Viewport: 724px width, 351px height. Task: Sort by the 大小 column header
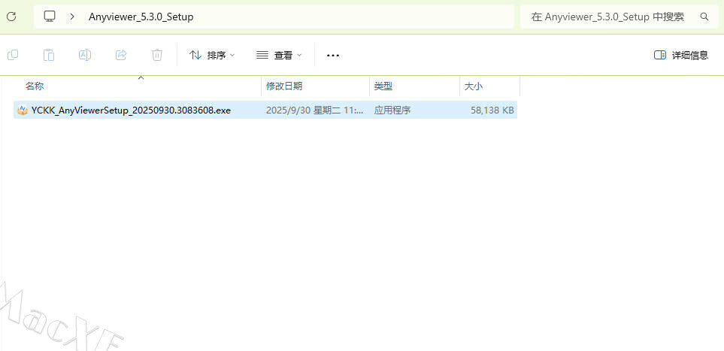tap(473, 86)
